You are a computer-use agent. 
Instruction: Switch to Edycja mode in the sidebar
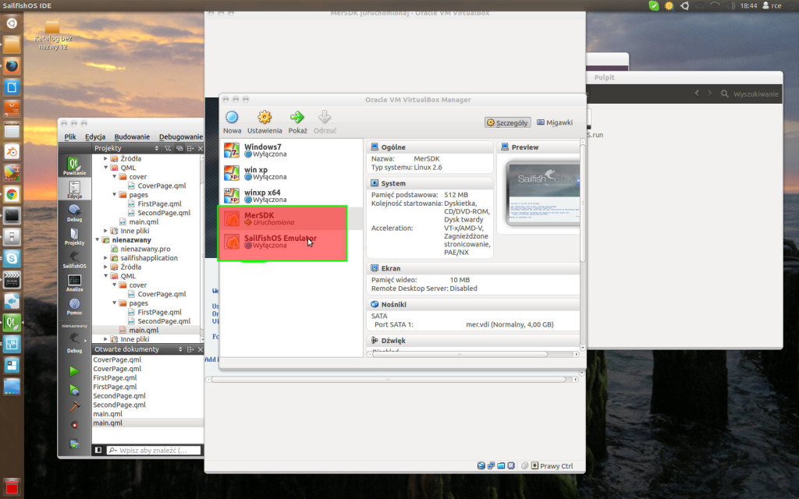[74, 189]
